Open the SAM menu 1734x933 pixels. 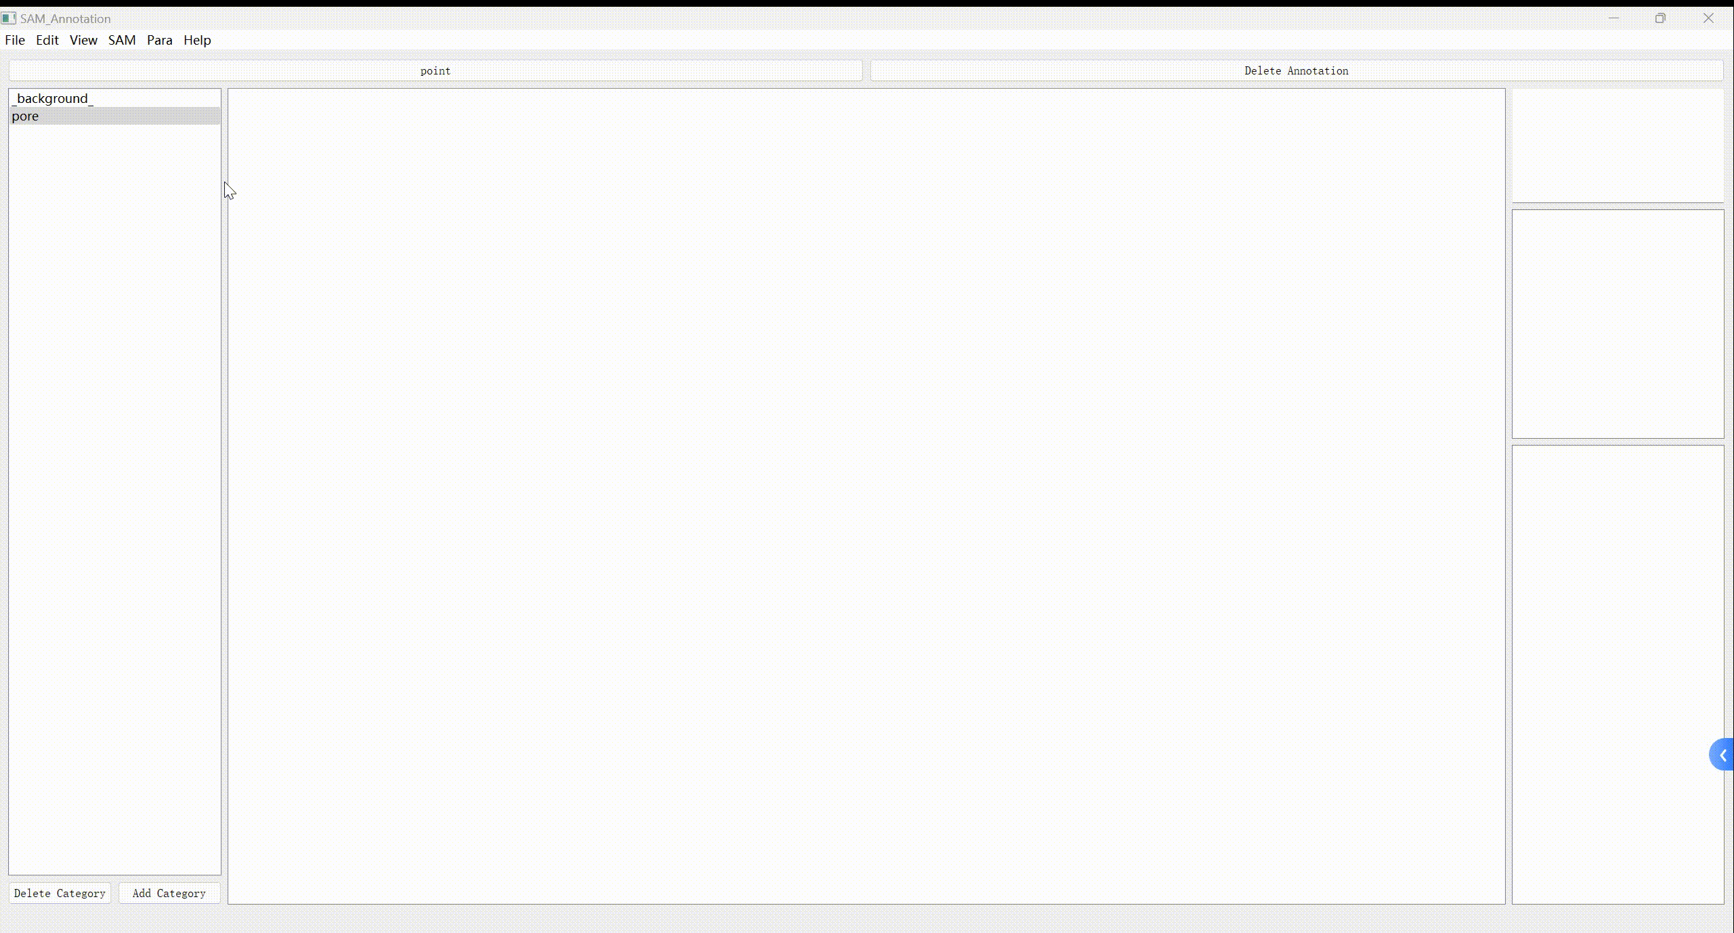click(x=122, y=40)
